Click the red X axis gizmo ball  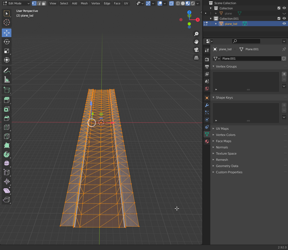point(198,20)
